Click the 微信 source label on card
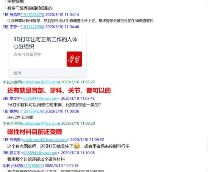This screenshot has height=172, width=208. coord(17,73)
